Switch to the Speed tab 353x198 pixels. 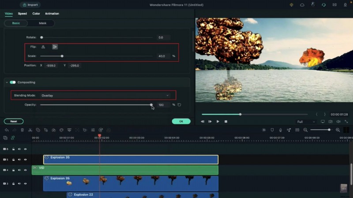[x=23, y=14]
